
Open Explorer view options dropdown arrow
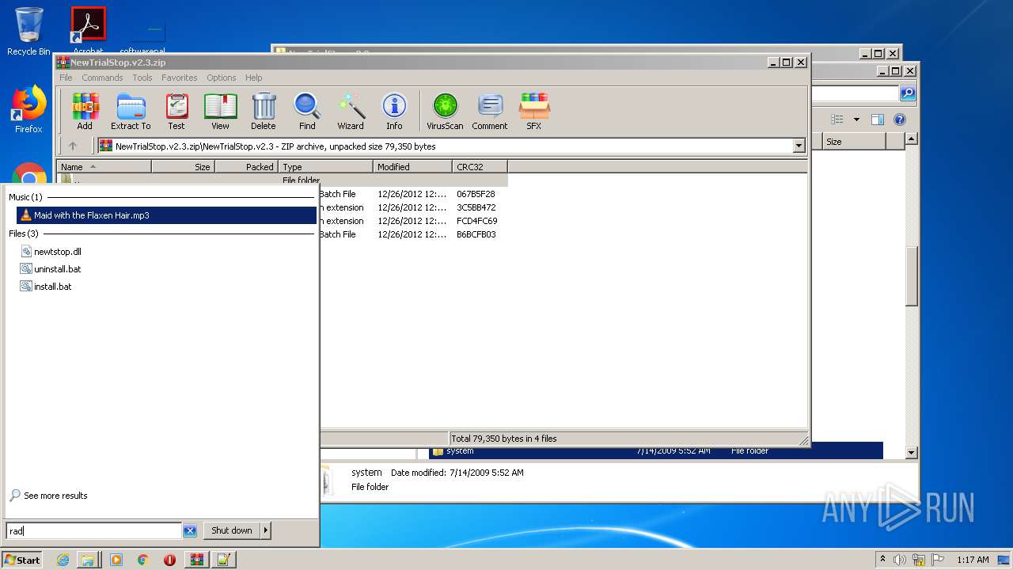click(856, 120)
